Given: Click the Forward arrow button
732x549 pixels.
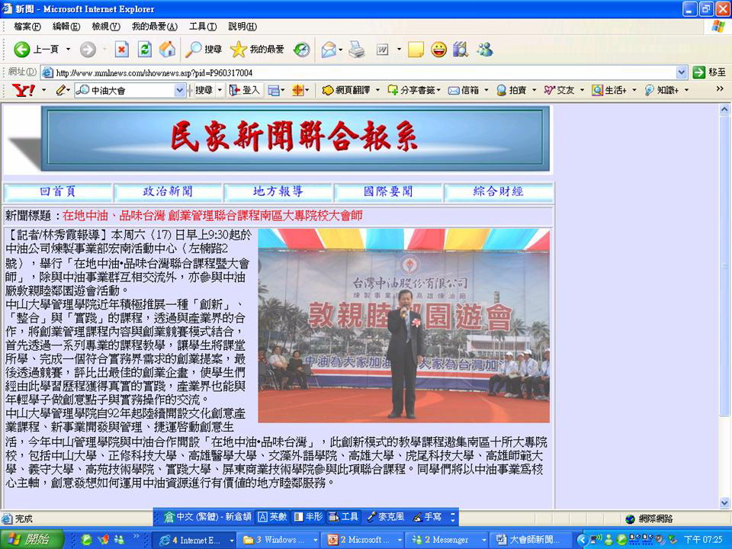Looking at the screenshot, I should pos(88,49).
